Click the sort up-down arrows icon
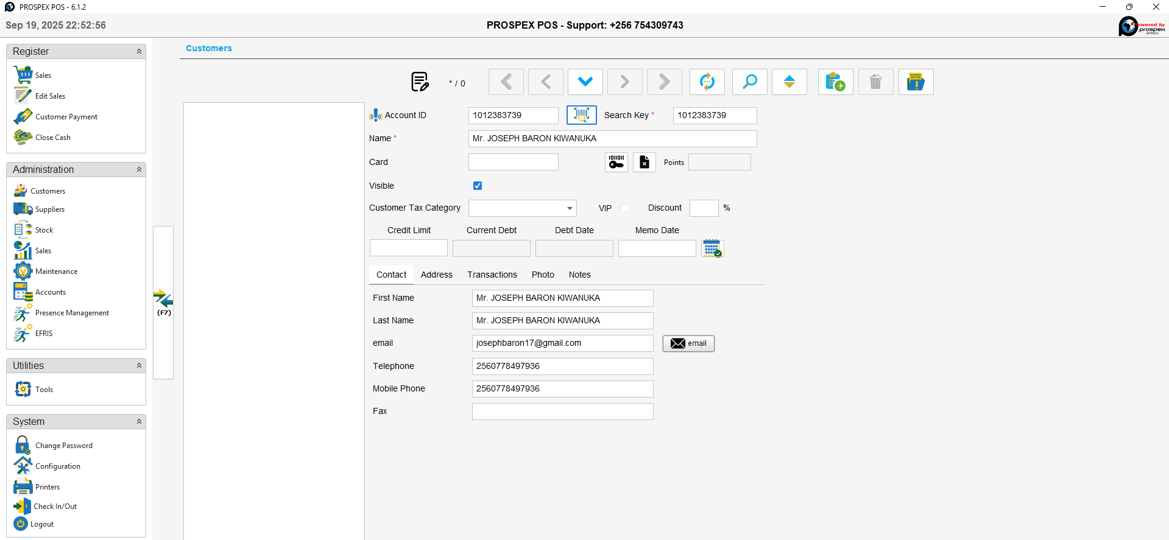The image size is (1169, 540). tap(789, 82)
